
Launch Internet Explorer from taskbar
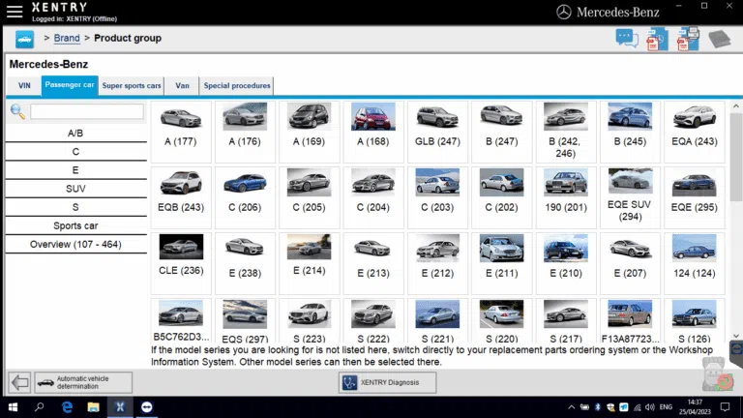coord(67,407)
